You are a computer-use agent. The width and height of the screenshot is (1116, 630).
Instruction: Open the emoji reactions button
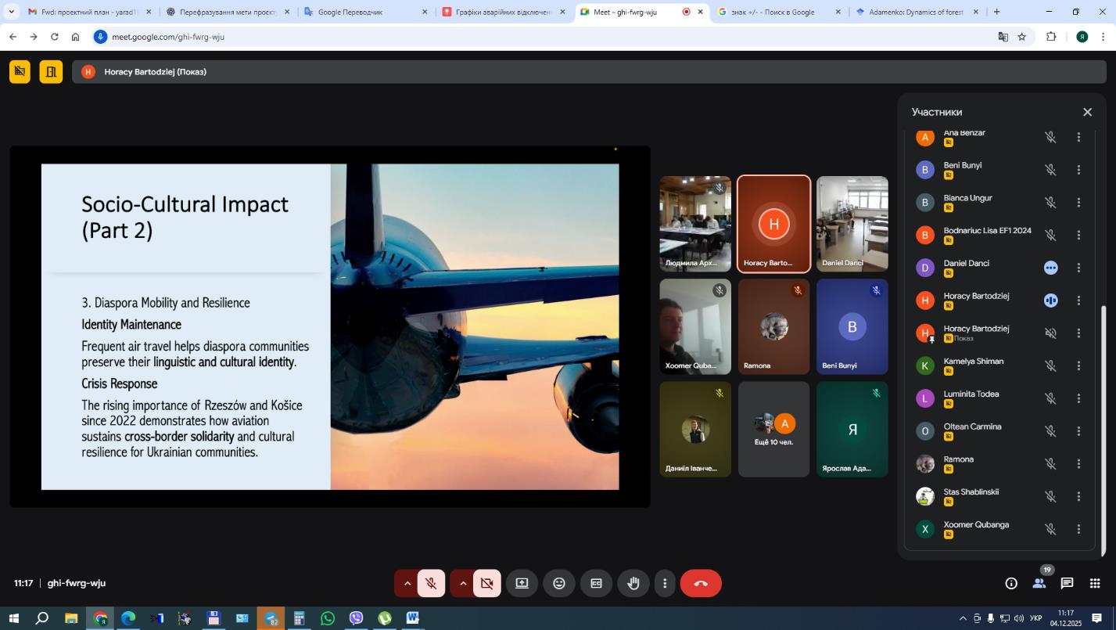tap(559, 583)
